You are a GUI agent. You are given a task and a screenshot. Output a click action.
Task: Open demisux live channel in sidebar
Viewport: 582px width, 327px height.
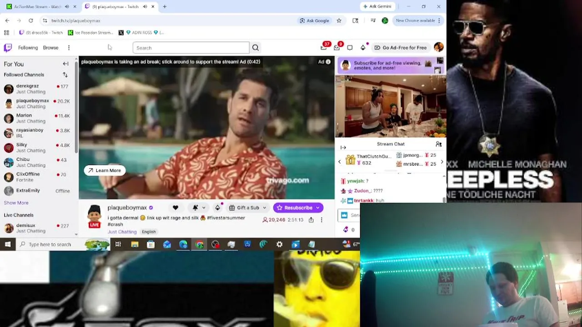37,228
